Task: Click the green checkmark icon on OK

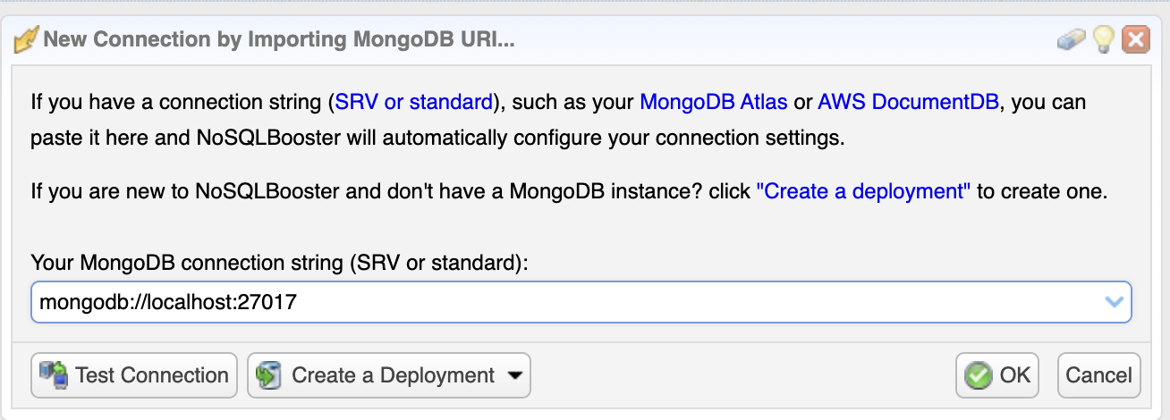Action: [x=979, y=375]
